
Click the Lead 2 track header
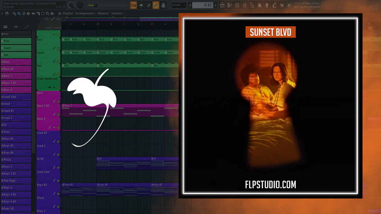[49, 150]
